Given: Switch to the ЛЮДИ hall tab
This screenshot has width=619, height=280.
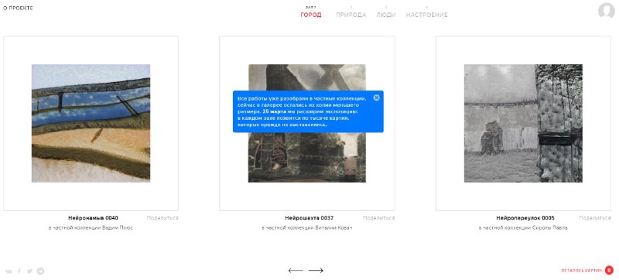Looking at the screenshot, I should point(385,15).
